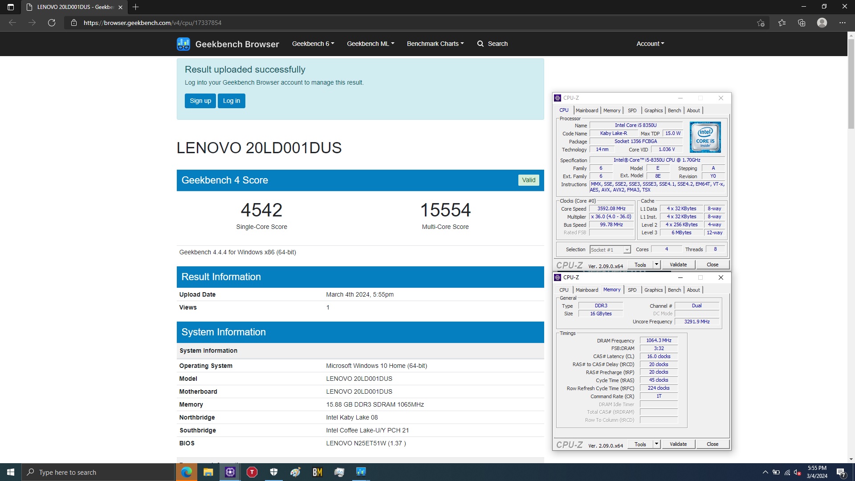
Task: Expand Tools arrow in lower CPU-Z window
Action: [x=656, y=444]
